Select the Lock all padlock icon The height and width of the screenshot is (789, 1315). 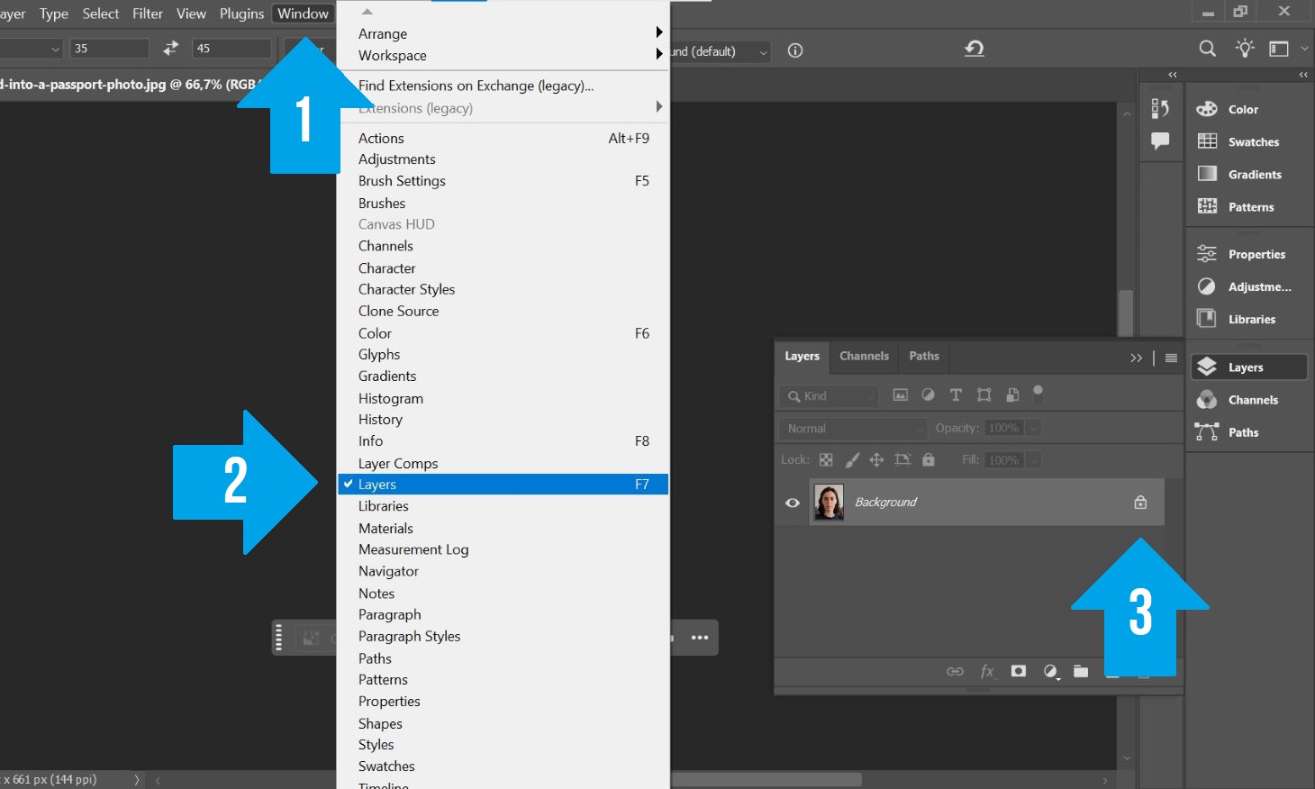point(929,459)
